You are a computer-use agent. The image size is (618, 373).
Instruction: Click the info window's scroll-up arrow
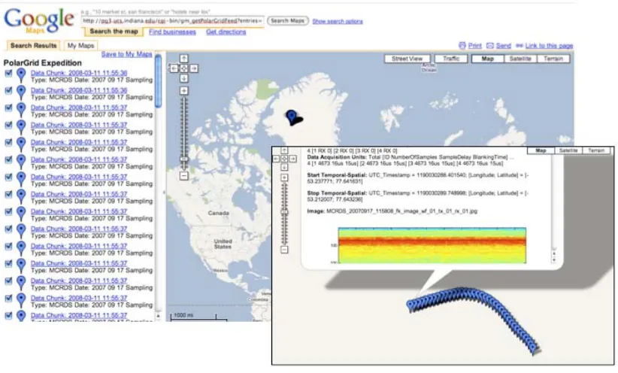554,253
